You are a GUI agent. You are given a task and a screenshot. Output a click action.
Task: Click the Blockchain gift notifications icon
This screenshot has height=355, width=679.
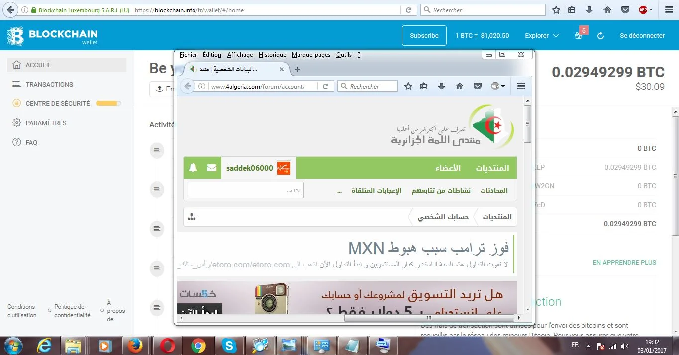pyautogui.click(x=578, y=36)
